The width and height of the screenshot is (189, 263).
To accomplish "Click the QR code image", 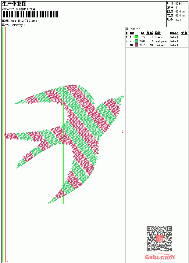I will pyautogui.click(x=159, y=239).
